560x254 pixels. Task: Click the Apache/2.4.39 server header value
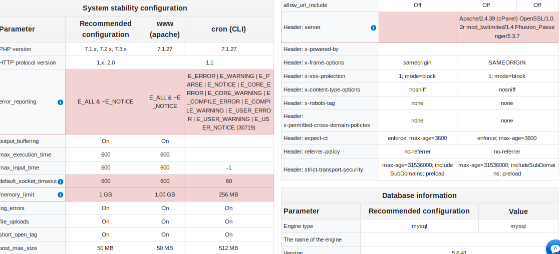click(507, 27)
